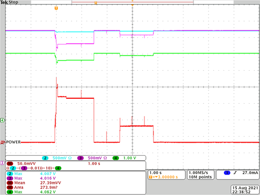The width and height of the screenshot is (260, 195).
Task: Click the 22:38:52 time stamp
Action: 241,192
